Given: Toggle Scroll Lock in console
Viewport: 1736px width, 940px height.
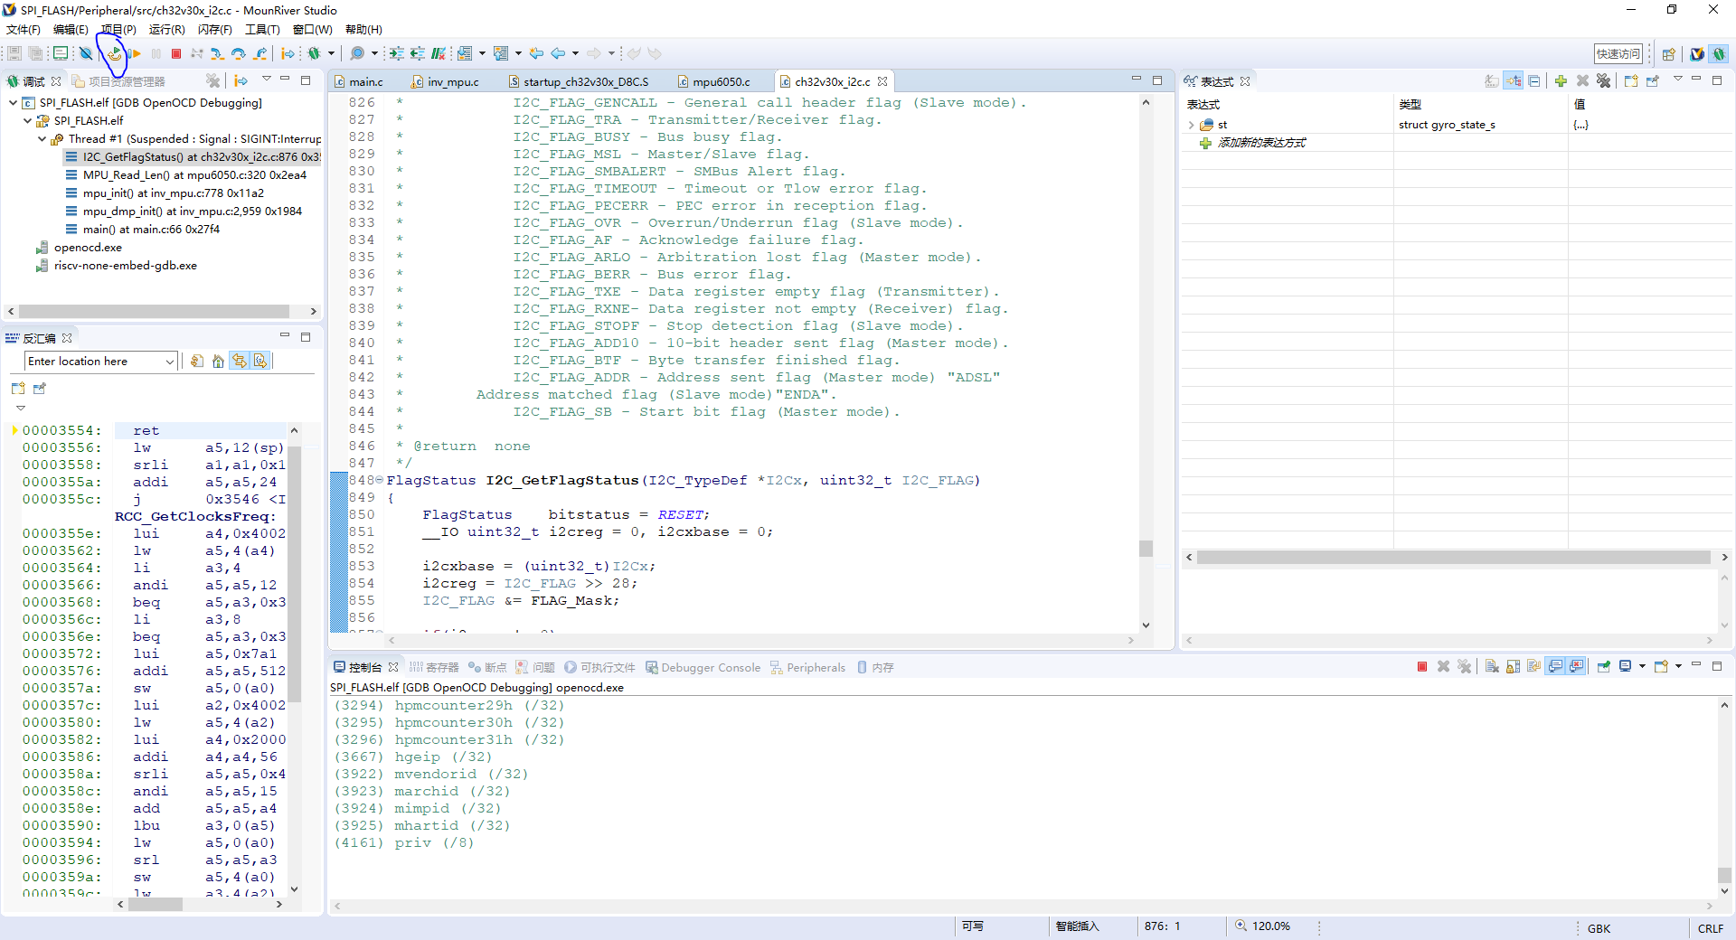Looking at the screenshot, I should click(1513, 667).
